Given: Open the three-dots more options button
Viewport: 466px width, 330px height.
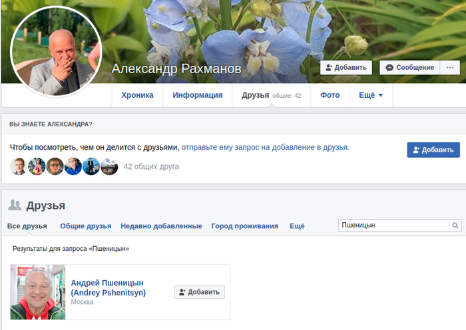Looking at the screenshot, I should point(450,67).
